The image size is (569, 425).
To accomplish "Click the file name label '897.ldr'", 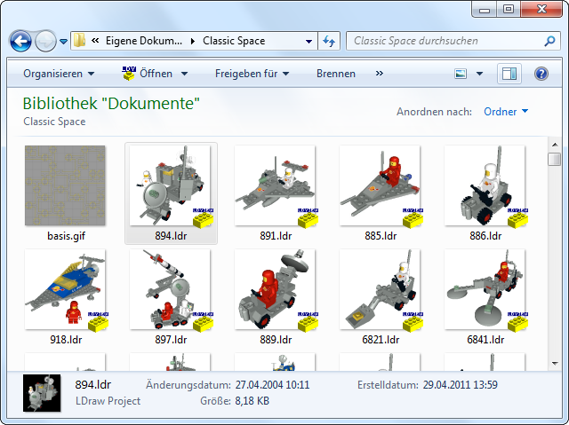I will tap(171, 340).
